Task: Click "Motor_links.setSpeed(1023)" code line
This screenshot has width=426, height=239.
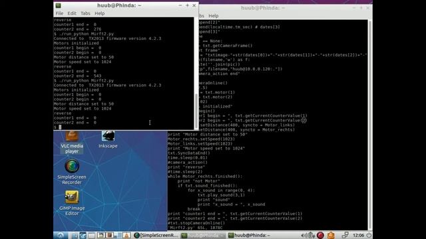Action: pyautogui.click(x=200, y=143)
